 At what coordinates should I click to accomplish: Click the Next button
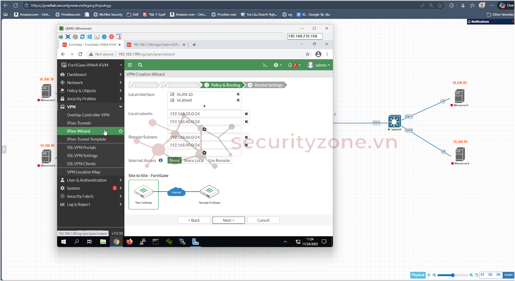[229, 220]
